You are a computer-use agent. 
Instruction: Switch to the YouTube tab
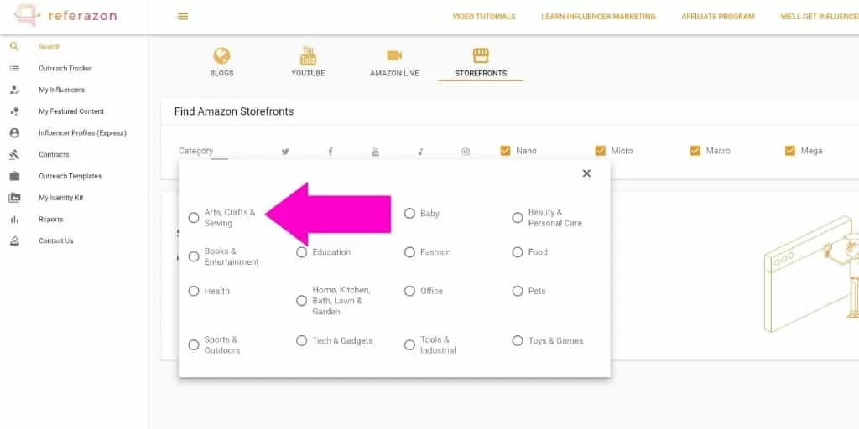tap(308, 62)
